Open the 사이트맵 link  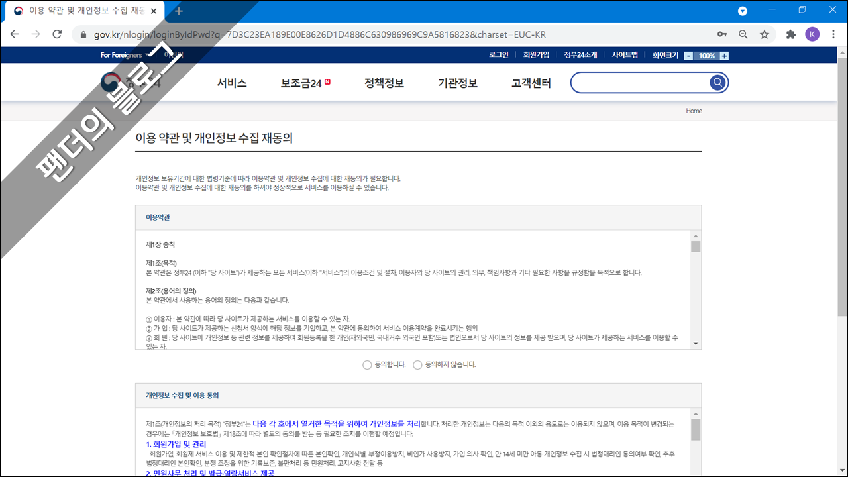tap(625, 55)
